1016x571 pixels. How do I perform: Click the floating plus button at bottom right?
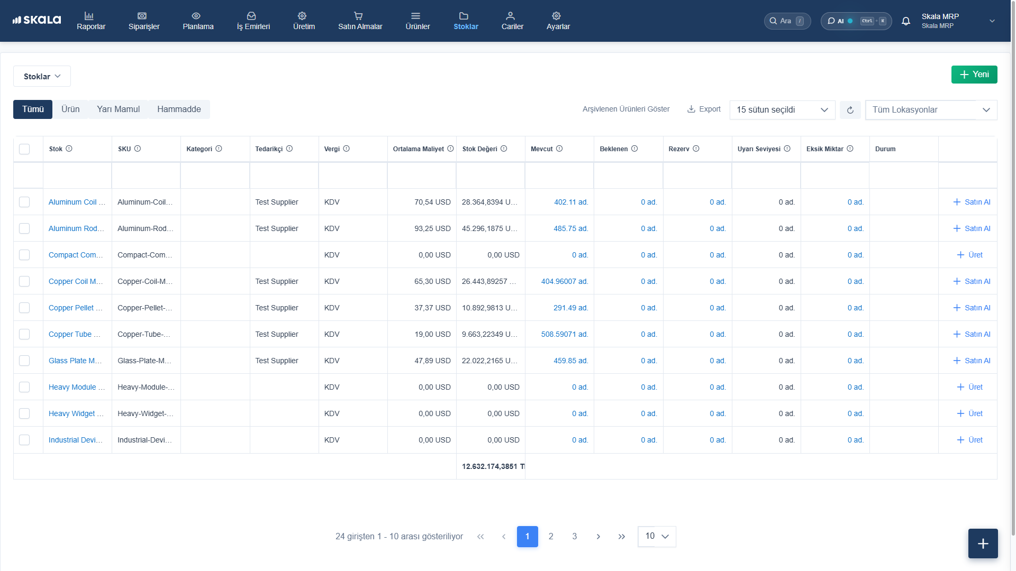click(983, 544)
